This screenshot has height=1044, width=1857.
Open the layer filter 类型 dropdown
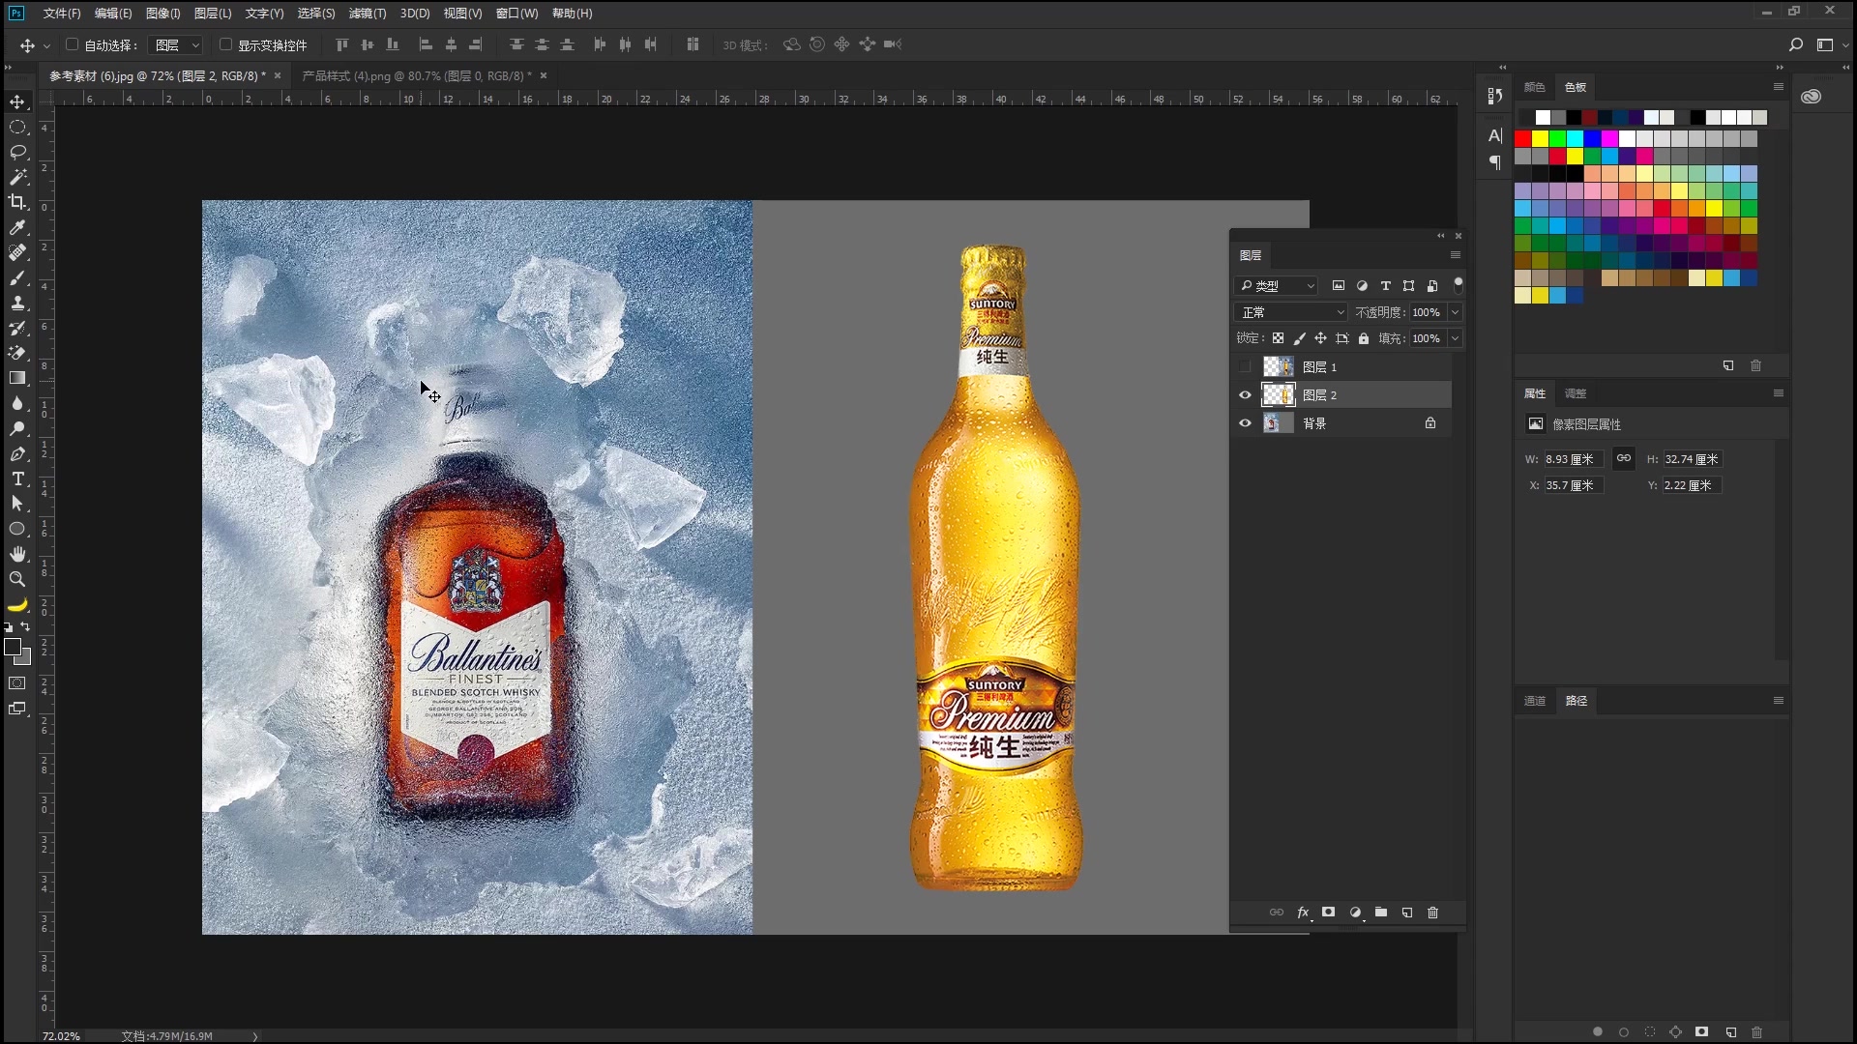[1277, 286]
